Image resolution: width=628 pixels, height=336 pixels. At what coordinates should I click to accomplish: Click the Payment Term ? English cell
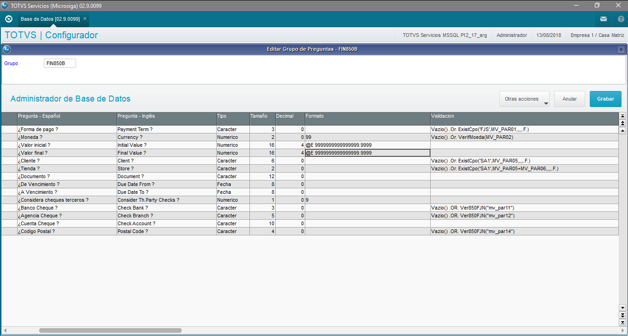[166, 130]
